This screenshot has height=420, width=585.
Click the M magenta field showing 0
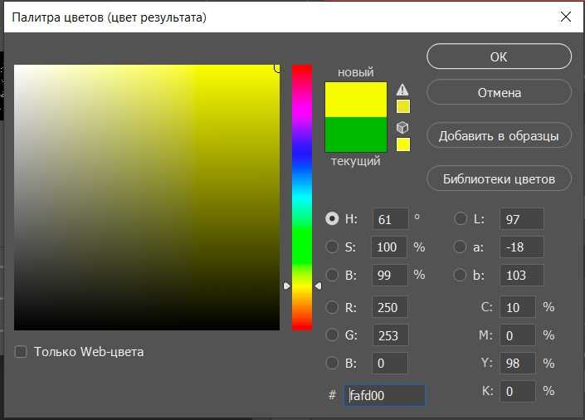[x=518, y=335]
